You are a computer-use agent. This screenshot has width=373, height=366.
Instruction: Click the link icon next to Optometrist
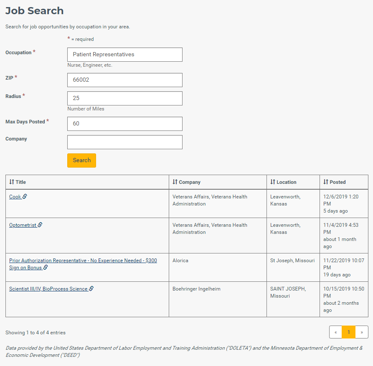40,225
